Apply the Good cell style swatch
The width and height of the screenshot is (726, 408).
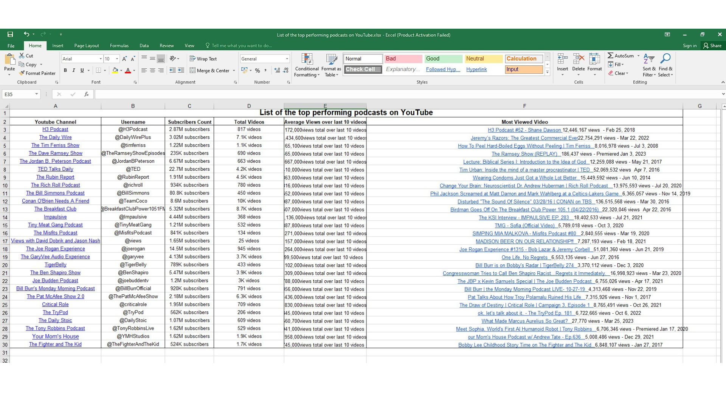coord(443,59)
